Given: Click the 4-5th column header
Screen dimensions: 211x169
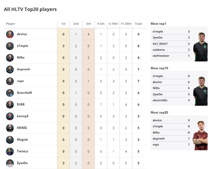Looking at the screenshot, I should point(101,24).
